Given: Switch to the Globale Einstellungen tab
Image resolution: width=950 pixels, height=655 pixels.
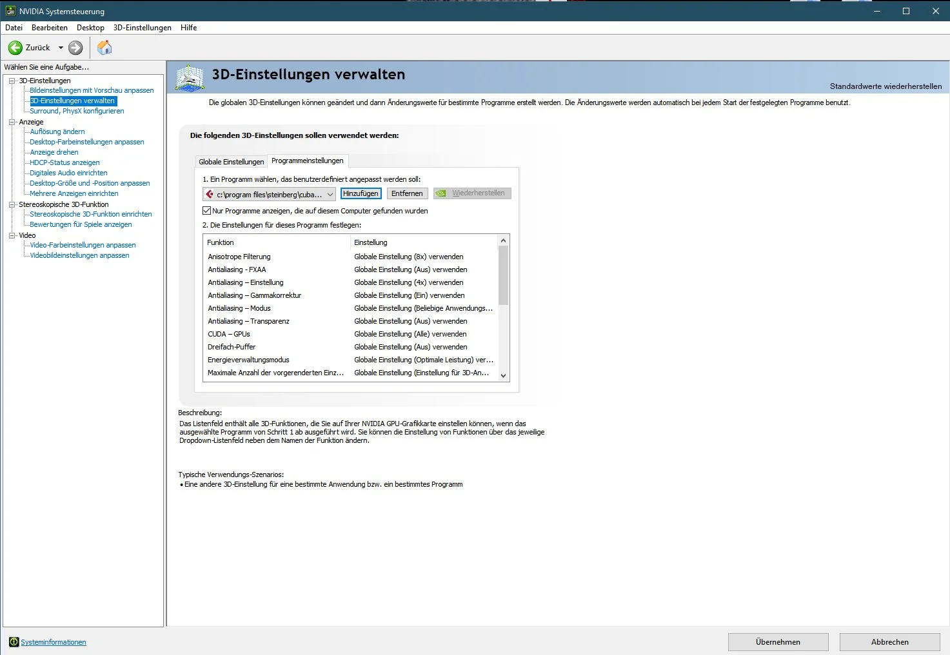Looking at the screenshot, I should pos(232,162).
